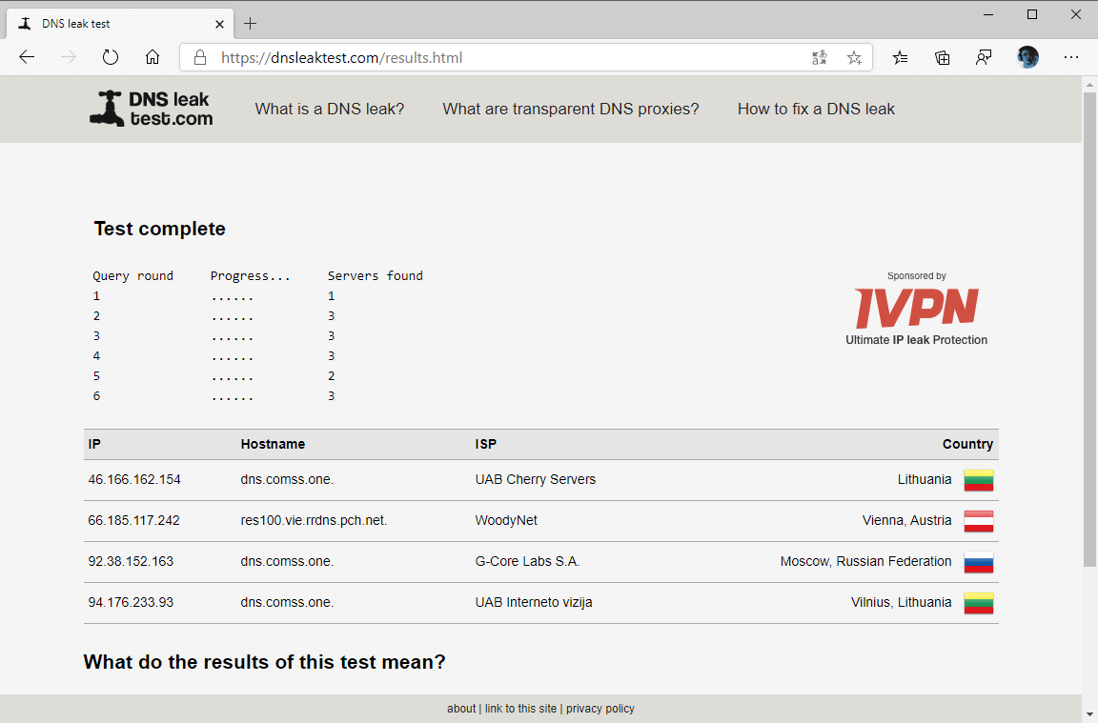The height and width of the screenshot is (723, 1098).
Task: Click the DNS leak test.com logo
Action: pyautogui.click(x=152, y=109)
